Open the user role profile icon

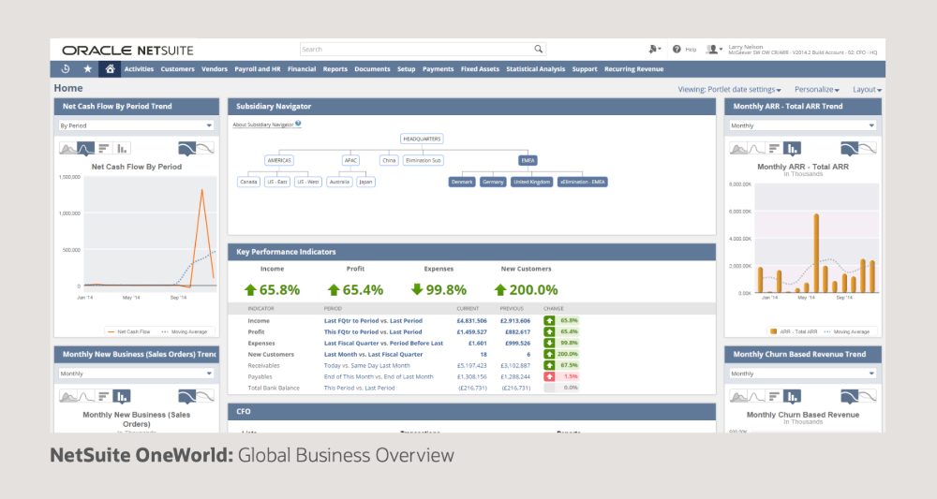tap(713, 50)
